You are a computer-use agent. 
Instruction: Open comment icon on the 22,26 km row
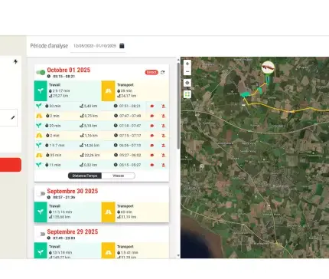(x=152, y=155)
